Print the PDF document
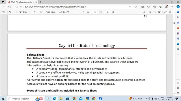 (150, 12)
